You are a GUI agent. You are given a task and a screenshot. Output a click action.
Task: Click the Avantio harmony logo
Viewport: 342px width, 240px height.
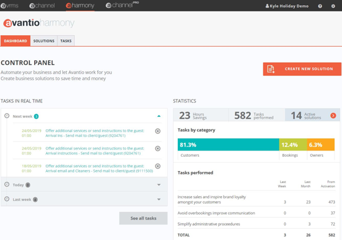point(39,23)
